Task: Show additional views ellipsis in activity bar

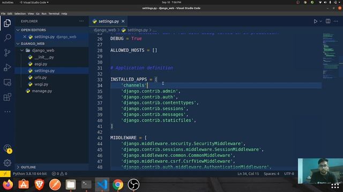Action: click(7, 111)
